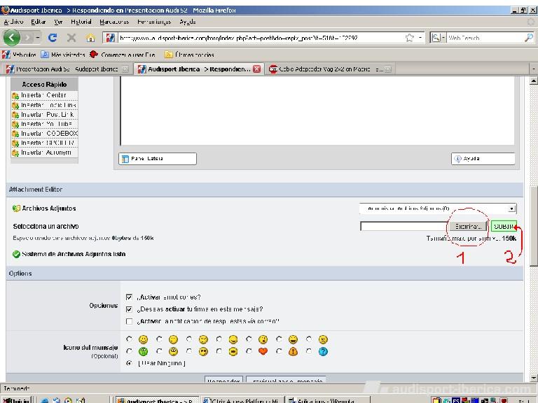The image size is (538, 403).
Task: Open the Archivo menu
Action: tap(13, 22)
